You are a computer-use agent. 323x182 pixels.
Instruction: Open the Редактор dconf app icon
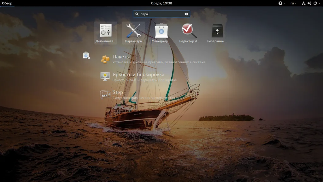click(189, 31)
